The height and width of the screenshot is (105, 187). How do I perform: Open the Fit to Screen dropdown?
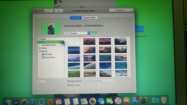tap(77, 33)
